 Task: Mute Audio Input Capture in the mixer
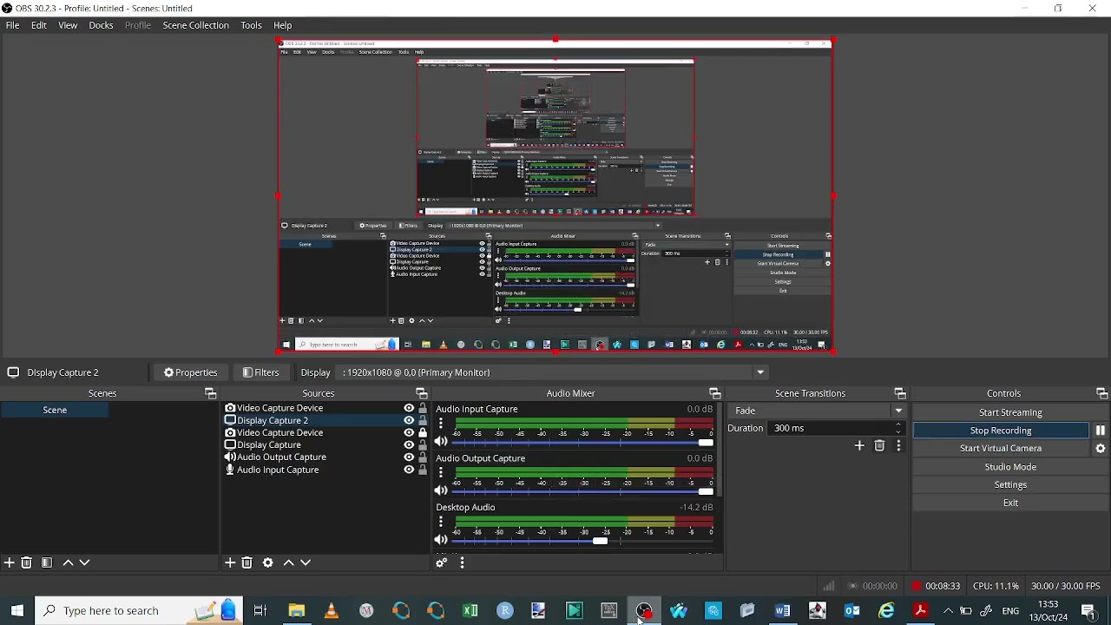(x=442, y=443)
